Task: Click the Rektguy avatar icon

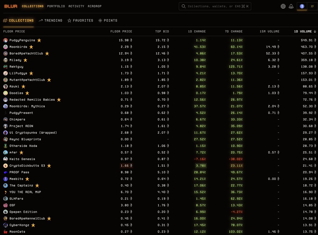Action: click(6, 67)
